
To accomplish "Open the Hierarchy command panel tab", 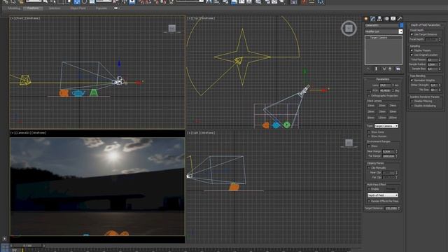I will point(379,19).
